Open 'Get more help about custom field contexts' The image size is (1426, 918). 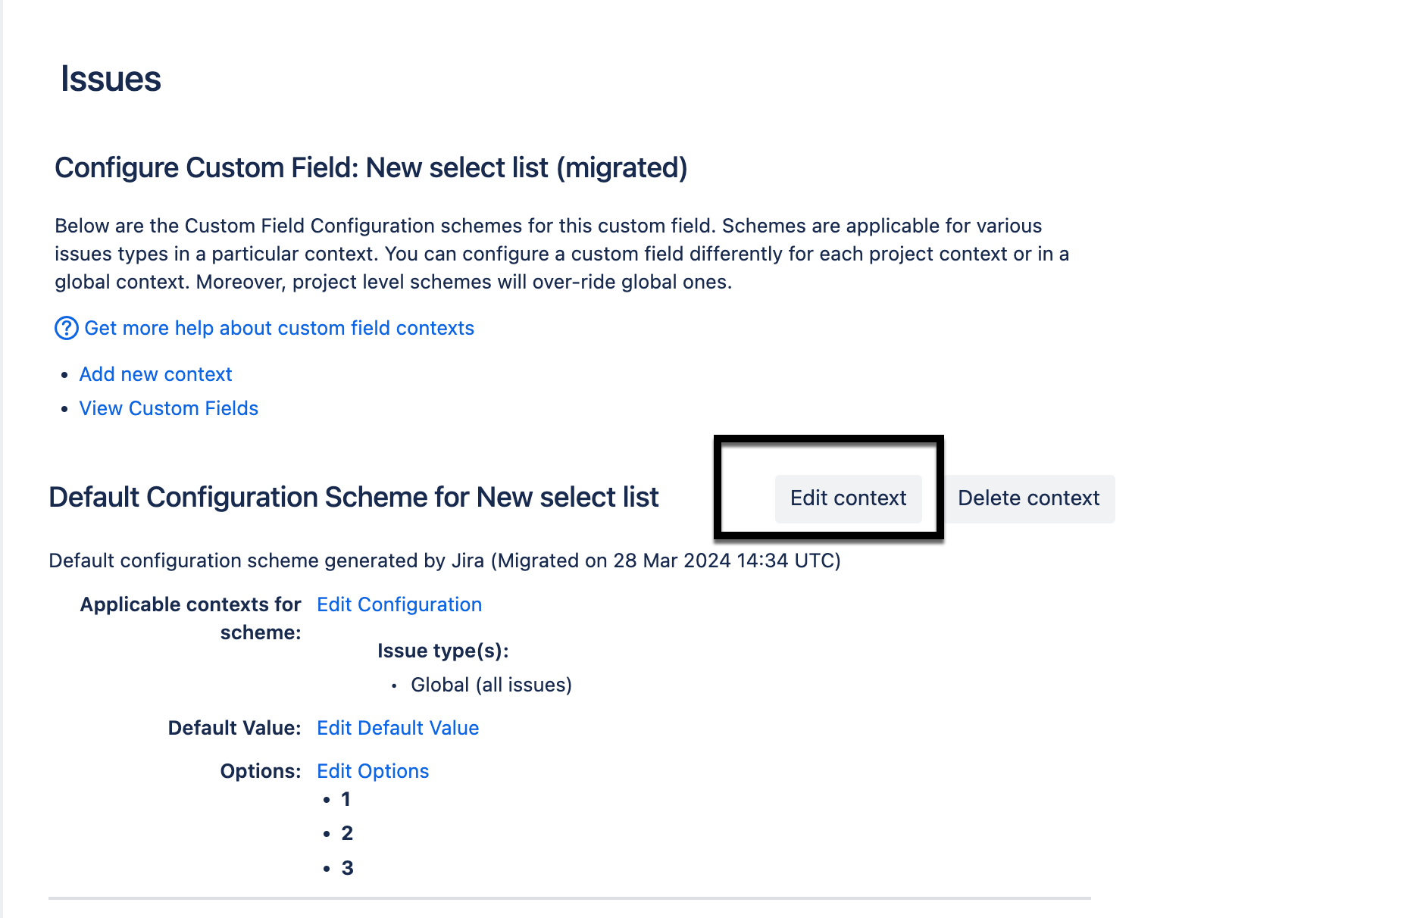click(278, 328)
